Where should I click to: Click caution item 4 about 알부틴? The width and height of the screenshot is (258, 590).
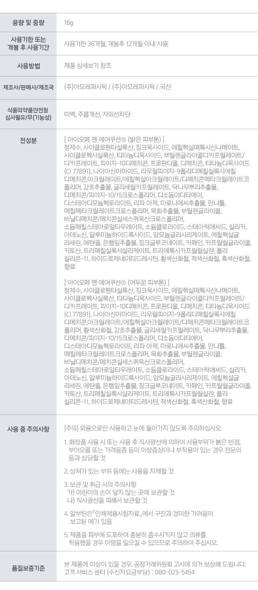tap(139, 517)
